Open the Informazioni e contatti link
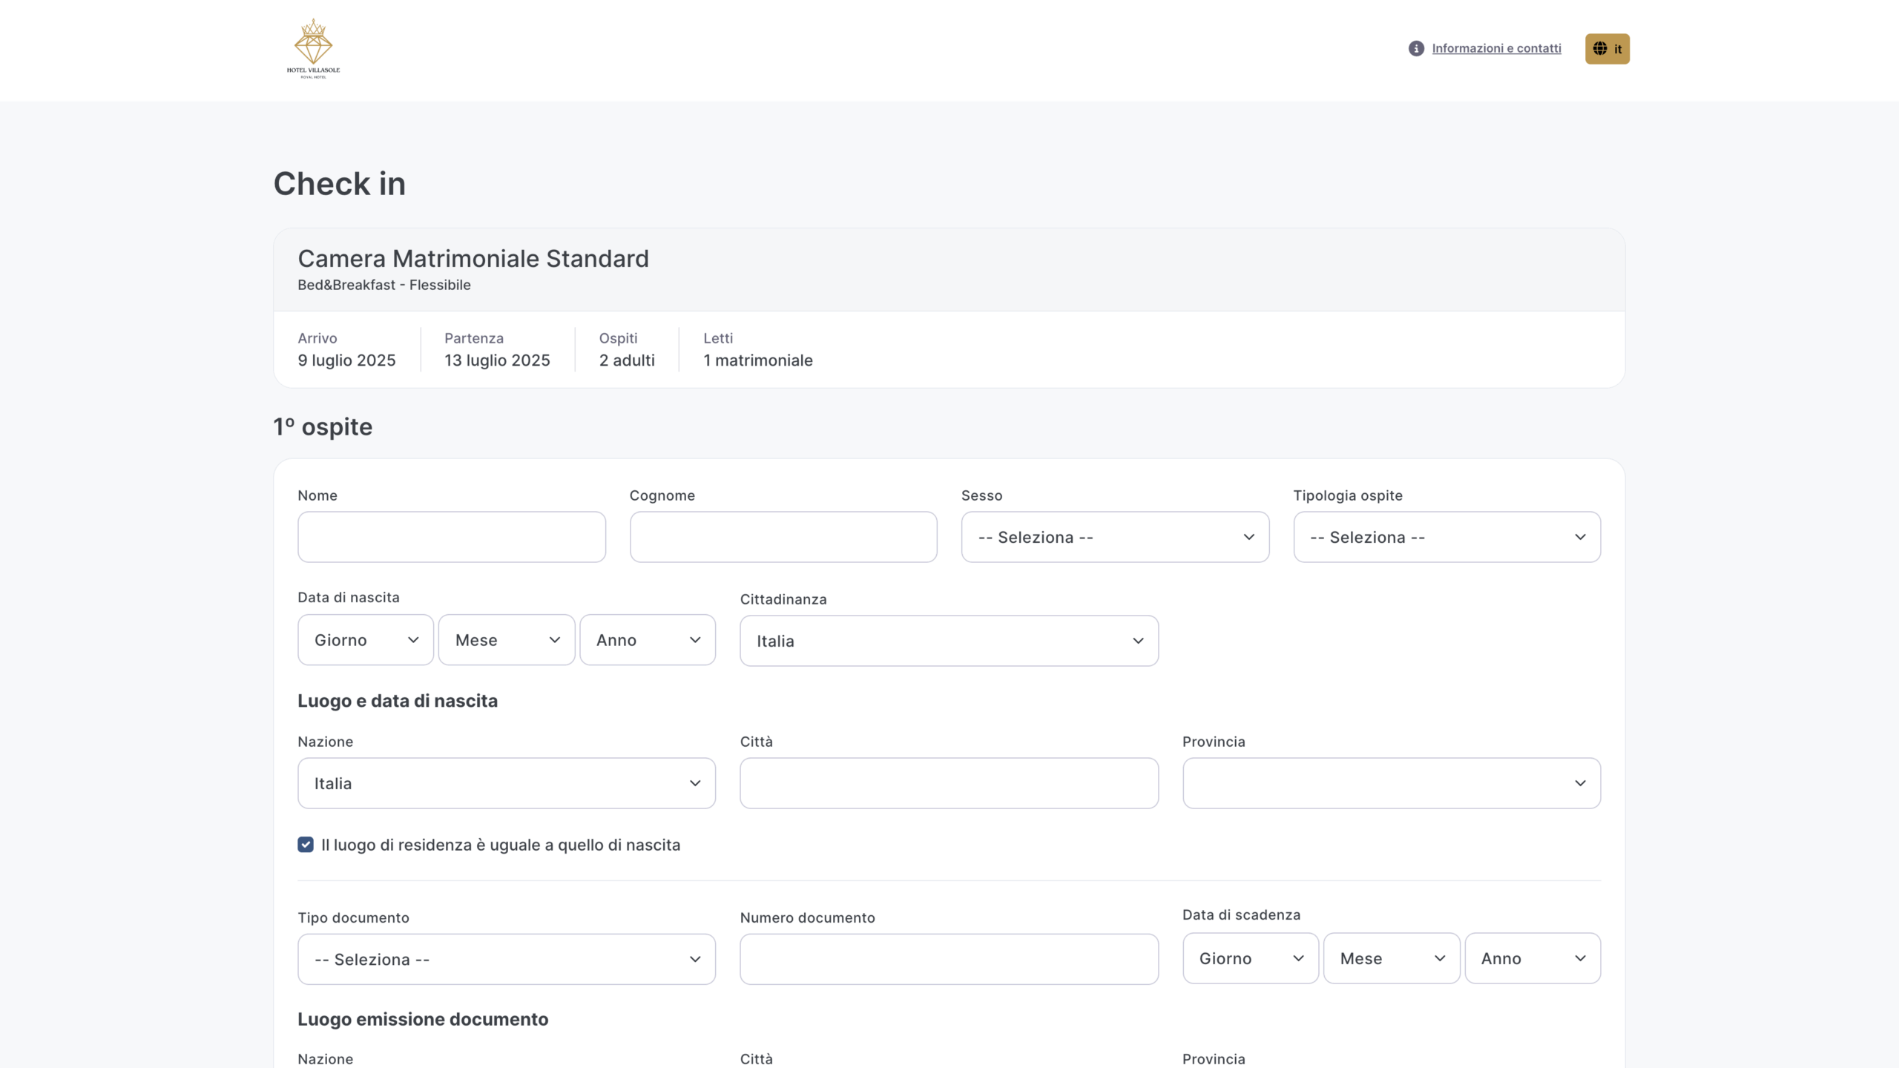1899x1068 pixels. pyautogui.click(x=1496, y=48)
